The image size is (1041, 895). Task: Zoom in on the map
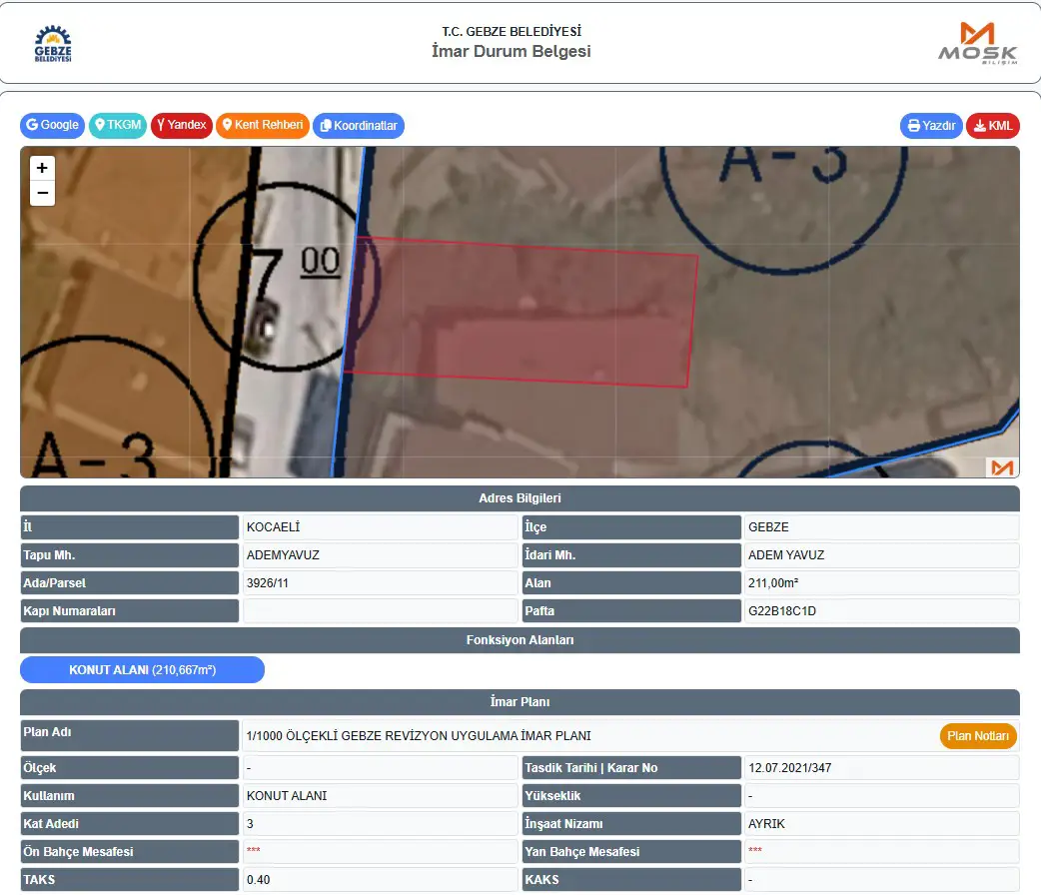[x=43, y=168]
